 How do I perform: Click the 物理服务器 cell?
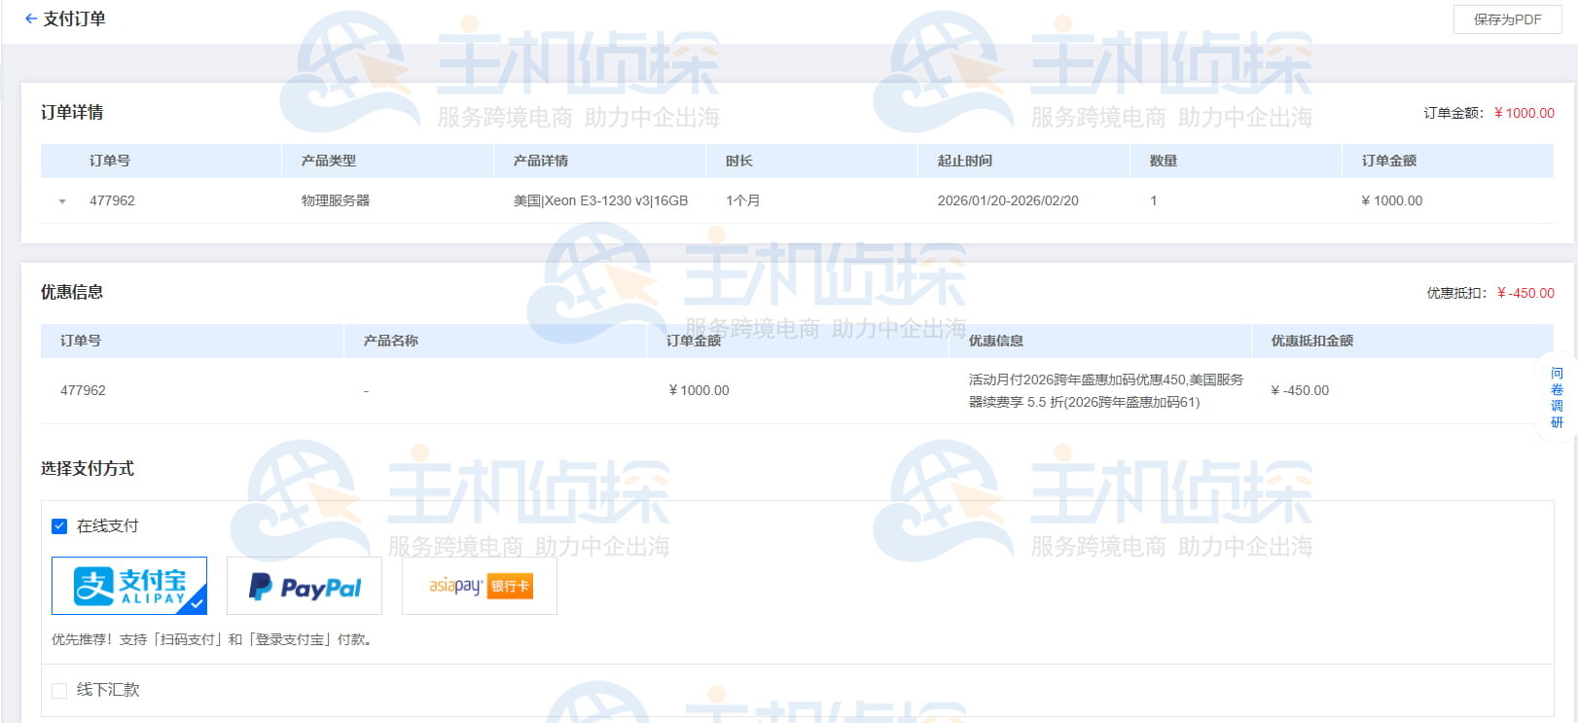pos(336,200)
